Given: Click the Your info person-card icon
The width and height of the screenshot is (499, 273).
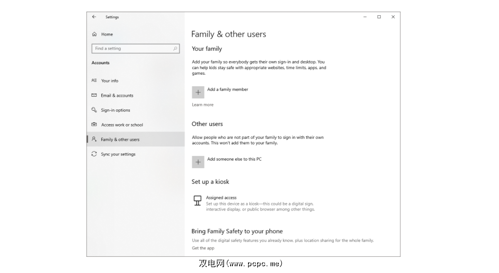Looking at the screenshot, I should point(94,80).
